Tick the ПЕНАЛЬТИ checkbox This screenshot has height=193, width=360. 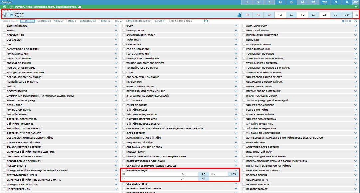(x=244, y=40)
